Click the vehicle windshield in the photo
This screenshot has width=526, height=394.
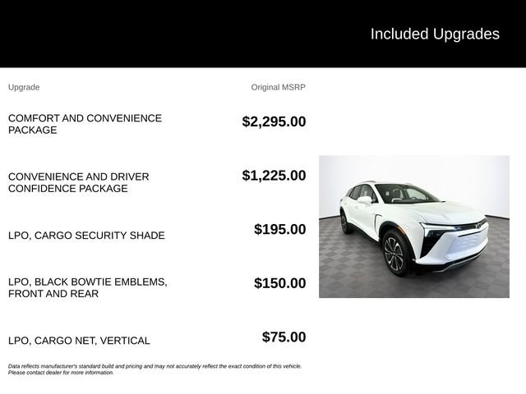point(405,194)
